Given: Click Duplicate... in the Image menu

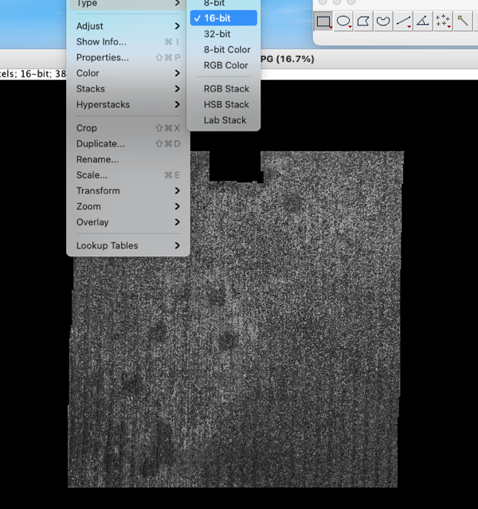Looking at the screenshot, I should point(100,143).
